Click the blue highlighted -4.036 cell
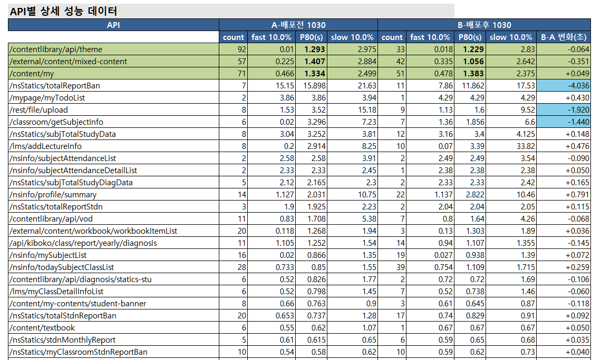Screen dimensions: 601x360 click(564, 86)
